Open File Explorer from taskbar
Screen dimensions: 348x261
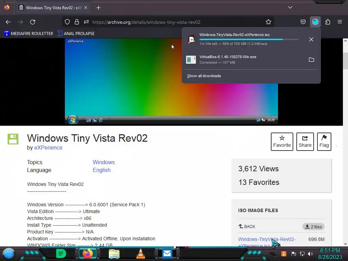[x=114, y=254]
